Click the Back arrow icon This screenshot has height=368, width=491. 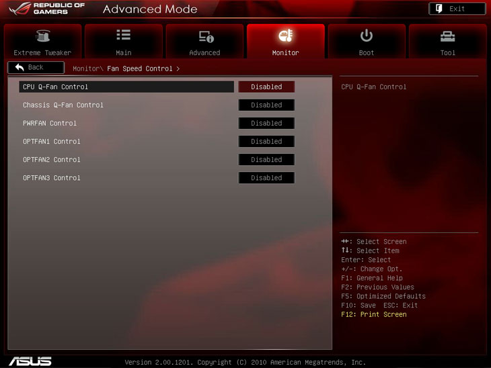(x=19, y=67)
